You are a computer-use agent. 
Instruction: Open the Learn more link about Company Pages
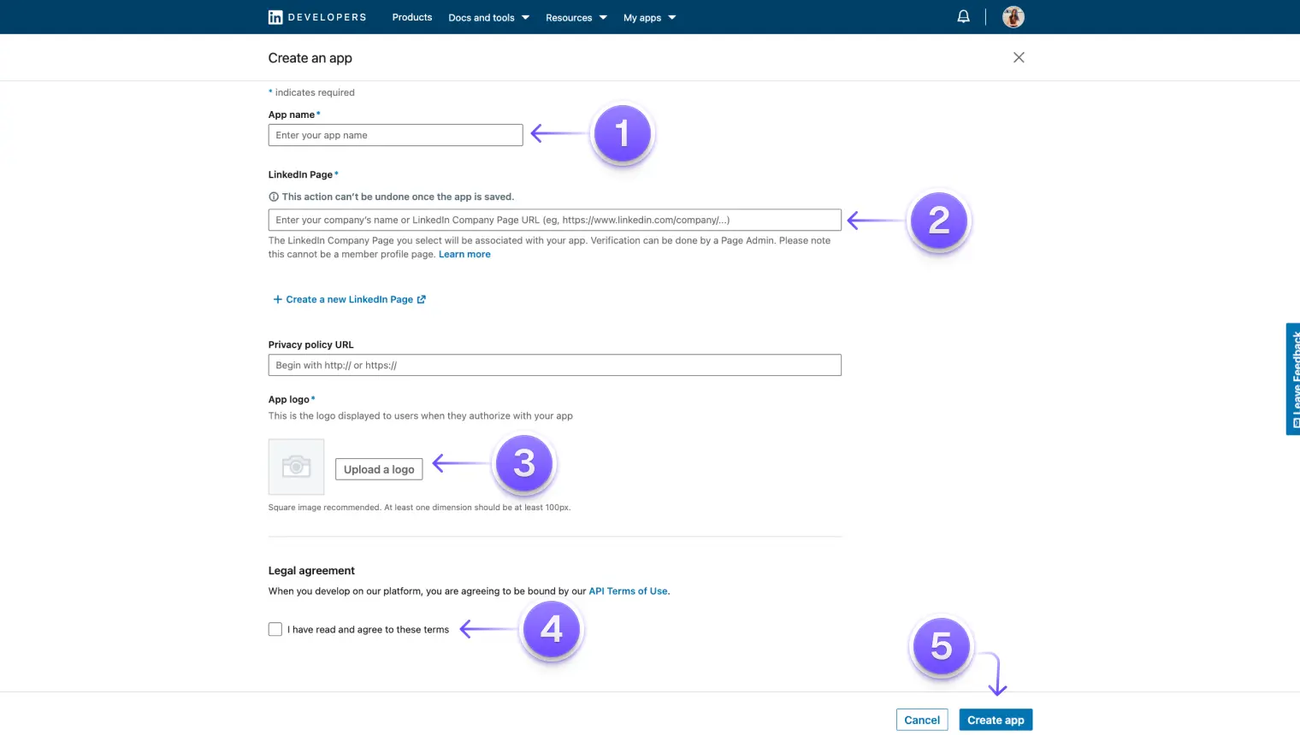point(464,254)
